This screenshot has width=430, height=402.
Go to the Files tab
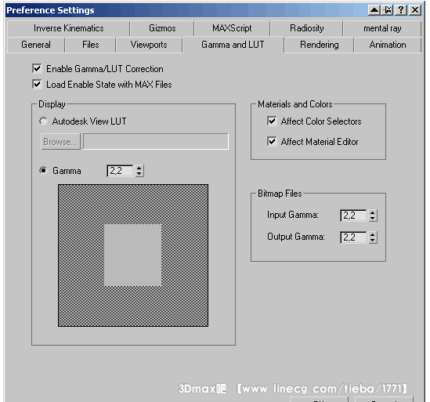(91, 45)
